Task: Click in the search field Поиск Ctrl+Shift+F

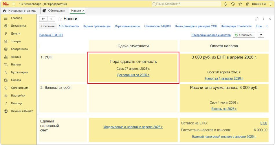Action: pos(186,4)
